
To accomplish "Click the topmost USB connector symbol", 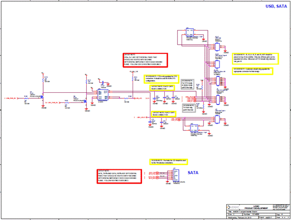I will pos(217,47).
